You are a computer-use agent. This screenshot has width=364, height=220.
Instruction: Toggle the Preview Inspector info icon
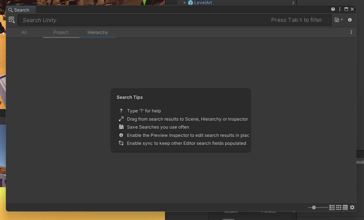click(x=350, y=20)
